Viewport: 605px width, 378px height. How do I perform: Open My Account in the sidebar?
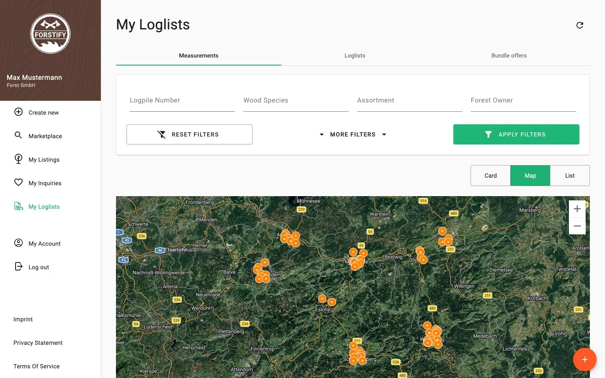click(45, 244)
